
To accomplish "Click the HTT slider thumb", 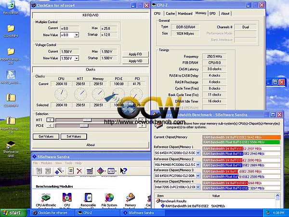I will 87,120.
